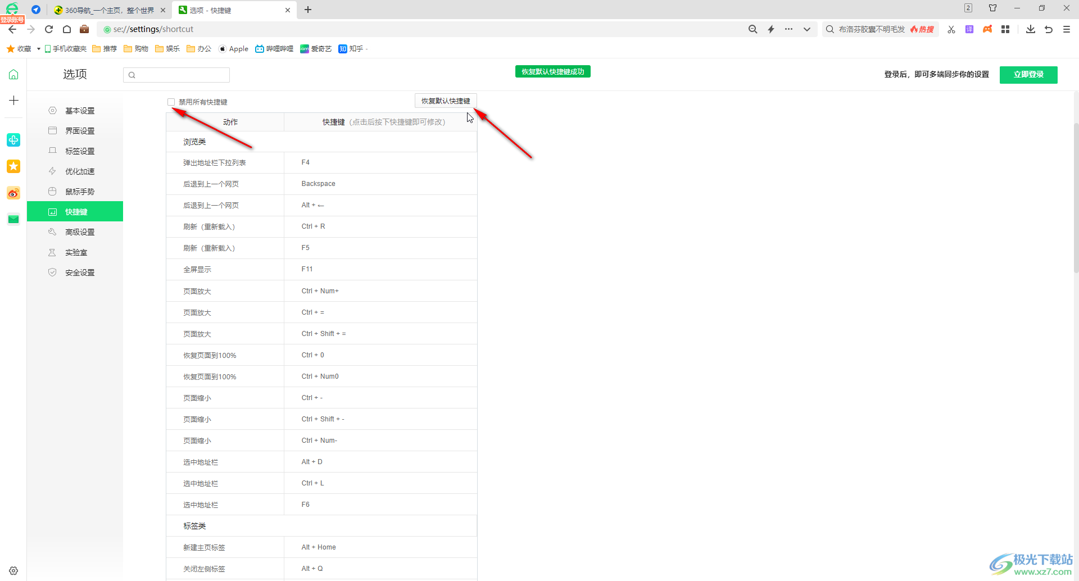The image size is (1079, 581).
Task: Expand the address bar dropdown chevron
Action: click(807, 29)
